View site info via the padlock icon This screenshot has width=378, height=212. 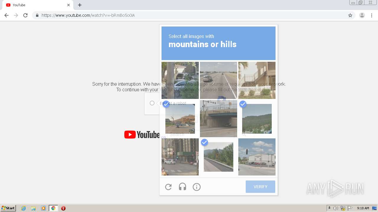(37, 15)
